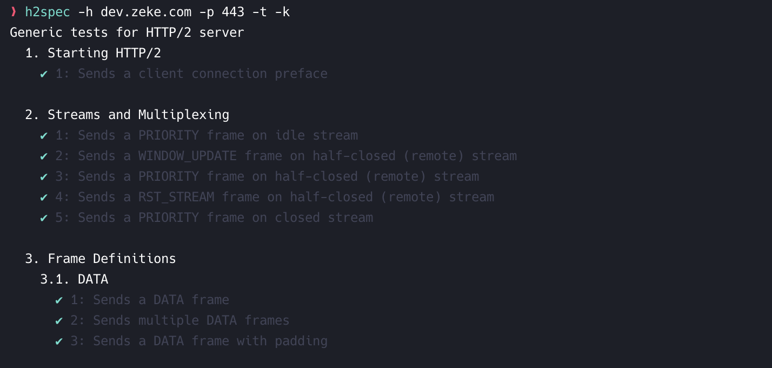
Task: Click the red prompt chevron symbol
Action: [14, 12]
